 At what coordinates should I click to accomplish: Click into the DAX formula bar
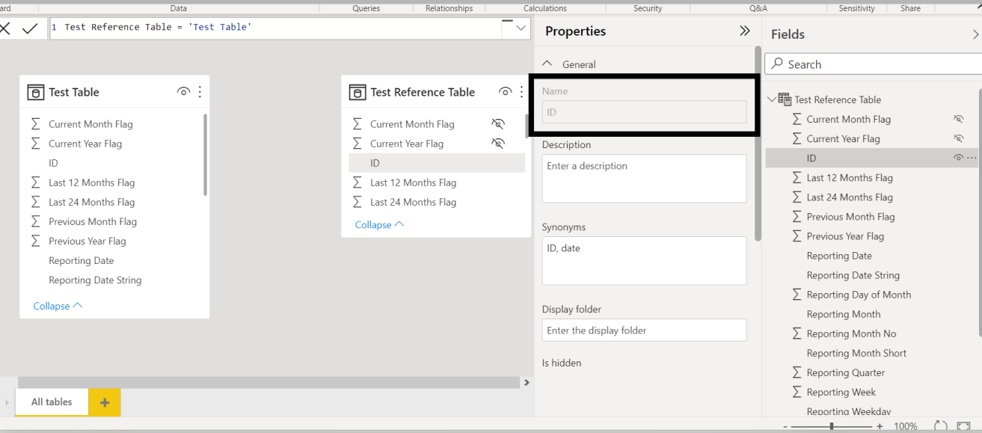pos(277,28)
